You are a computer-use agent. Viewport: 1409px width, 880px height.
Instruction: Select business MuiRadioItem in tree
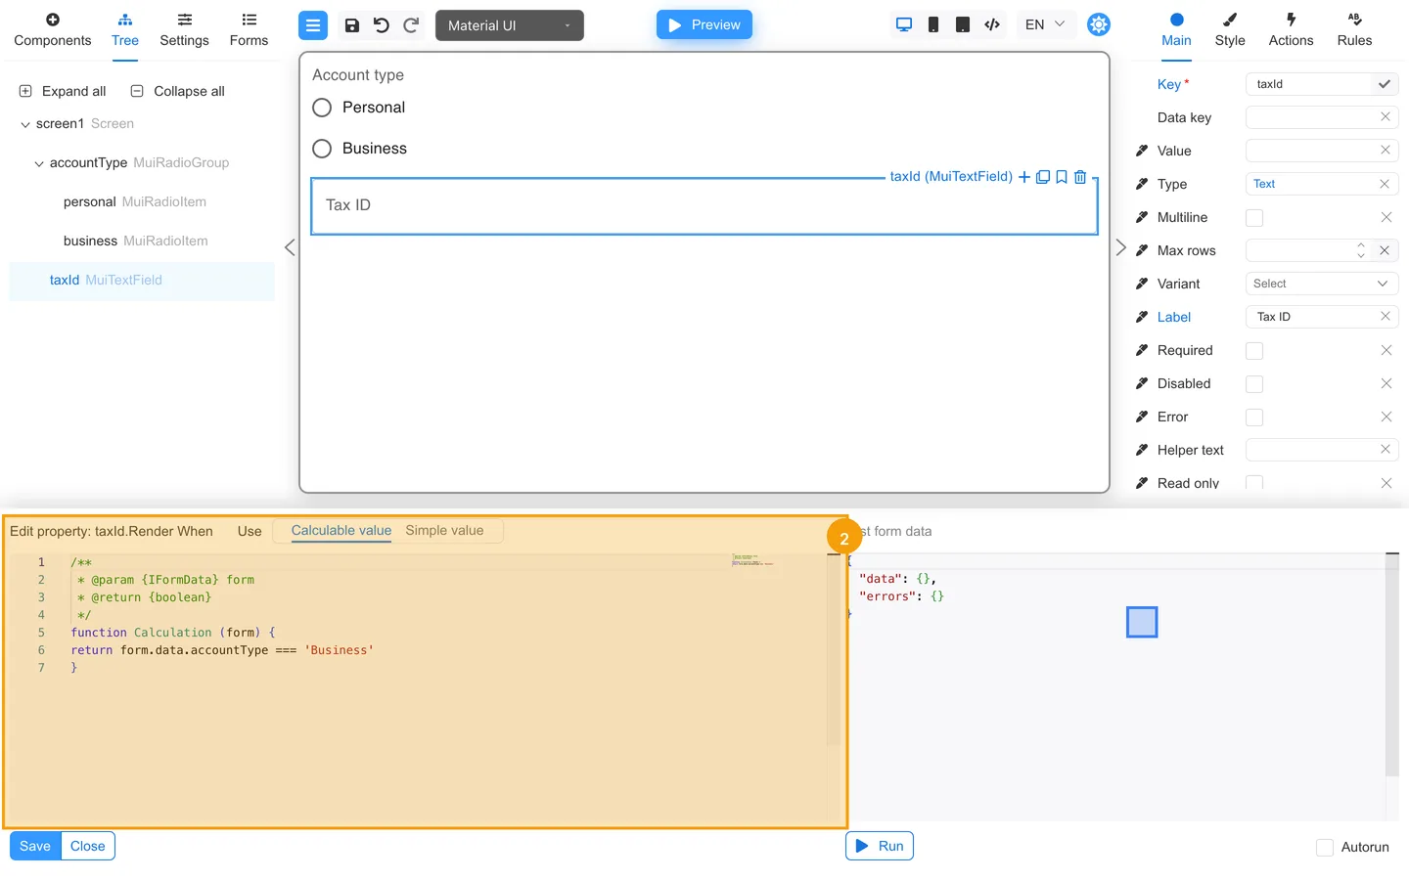[135, 242]
